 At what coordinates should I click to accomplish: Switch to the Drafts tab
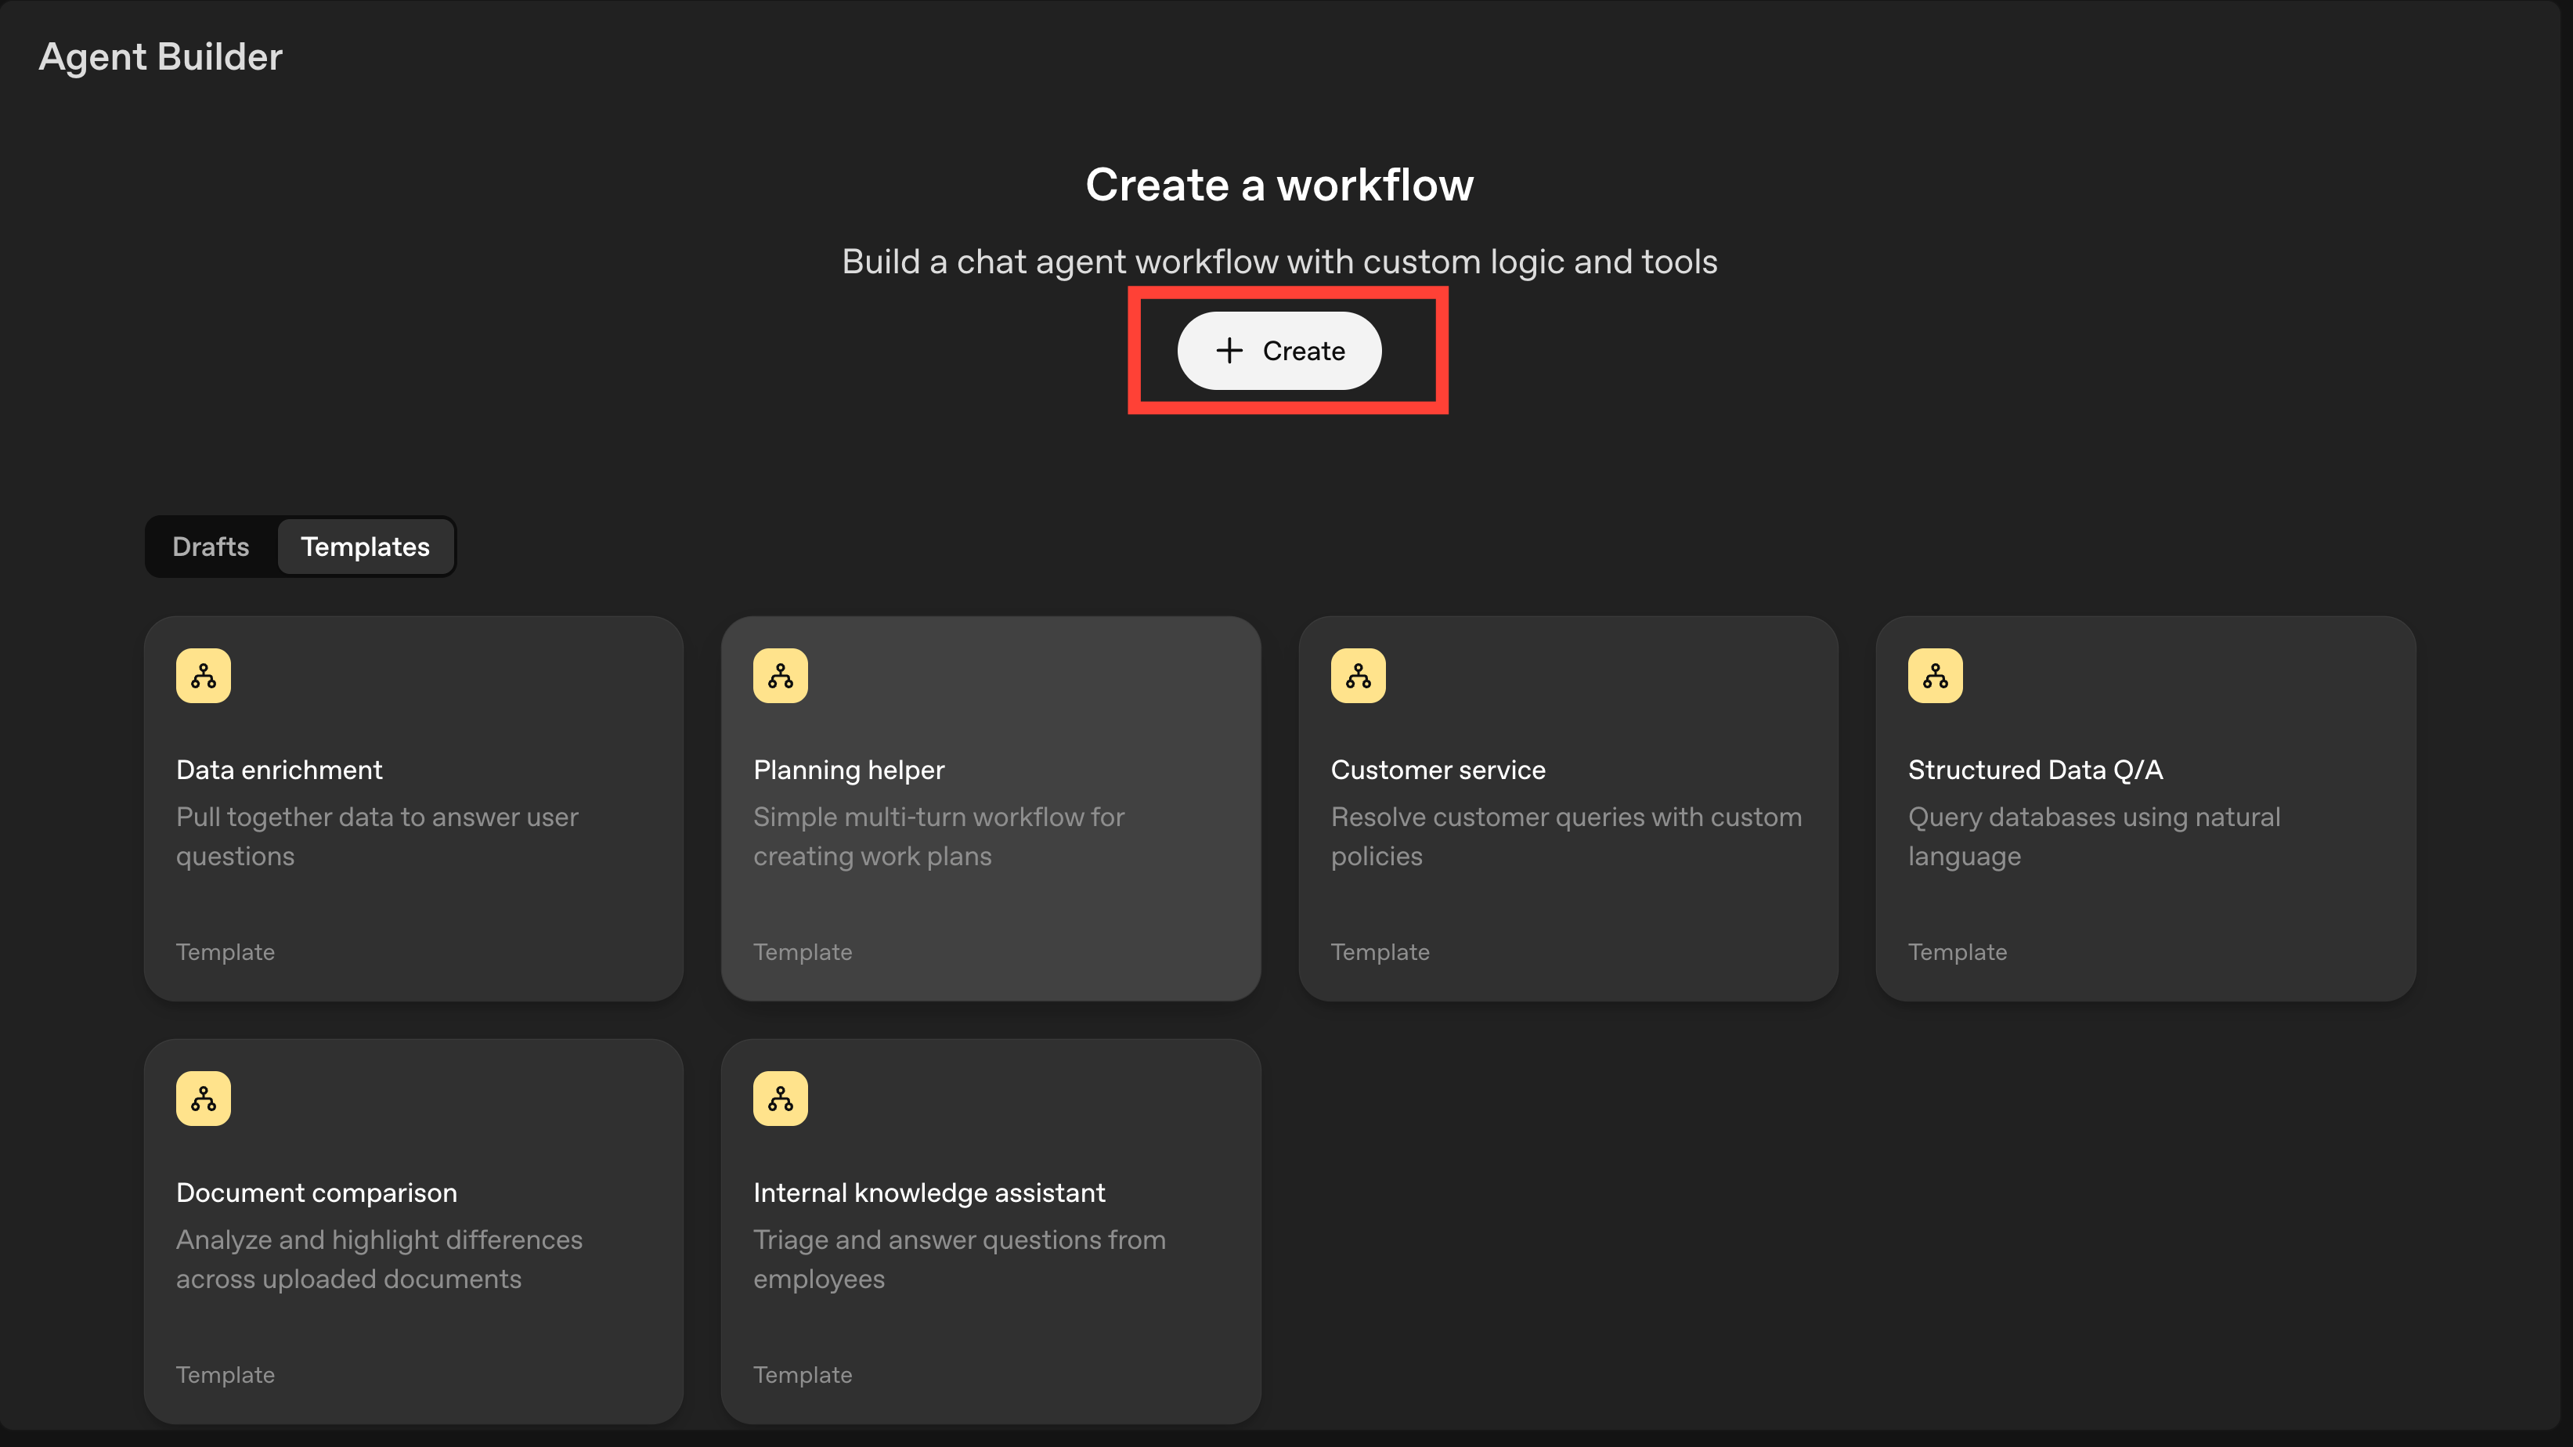click(210, 547)
